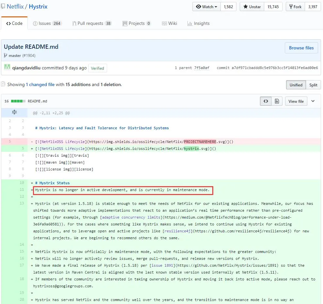This screenshot has width=323, height=304.
Task: Collapse the README.md file with chevron
Action: coord(313,101)
